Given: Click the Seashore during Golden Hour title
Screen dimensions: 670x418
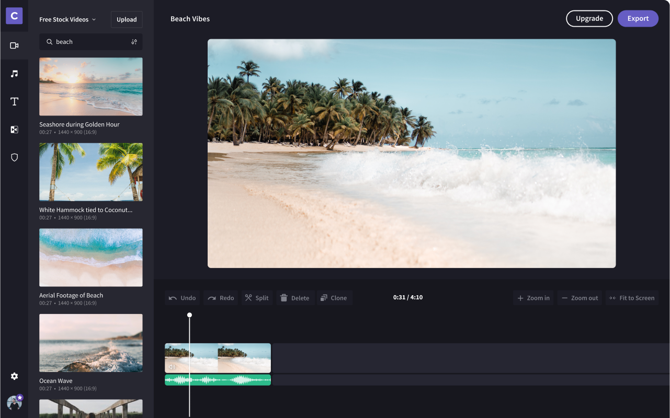Looking at the screenshot, I should click(x=80, y=124).
